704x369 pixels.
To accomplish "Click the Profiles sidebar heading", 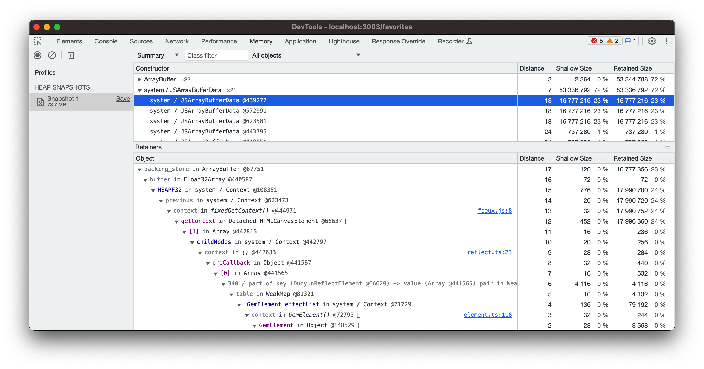I will click(45, 72).
